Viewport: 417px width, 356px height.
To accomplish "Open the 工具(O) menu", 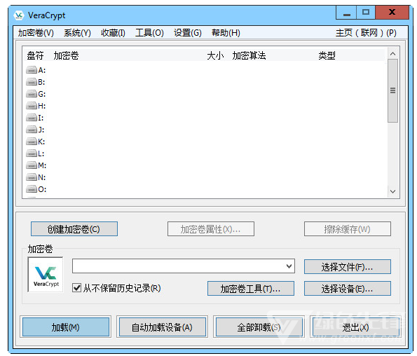I will 149,33.
